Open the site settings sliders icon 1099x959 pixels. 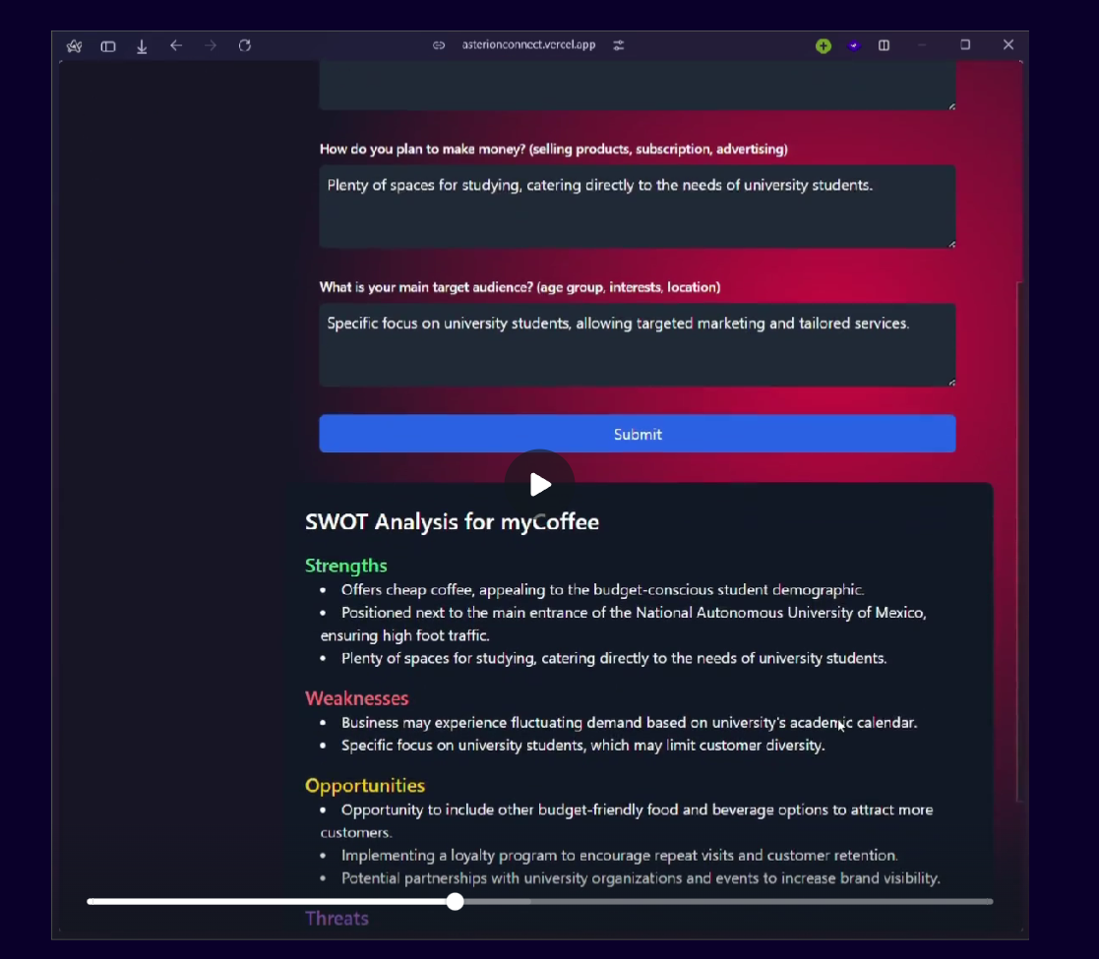point(618,45)
